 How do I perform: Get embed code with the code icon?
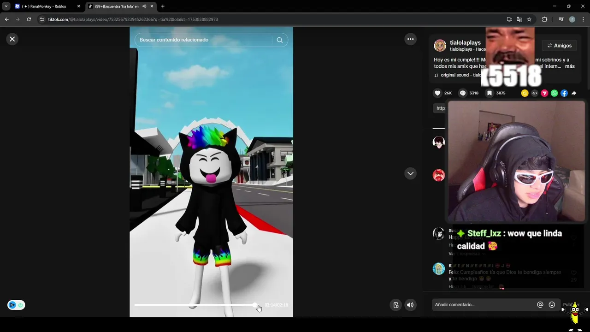[x=535, y=93]
